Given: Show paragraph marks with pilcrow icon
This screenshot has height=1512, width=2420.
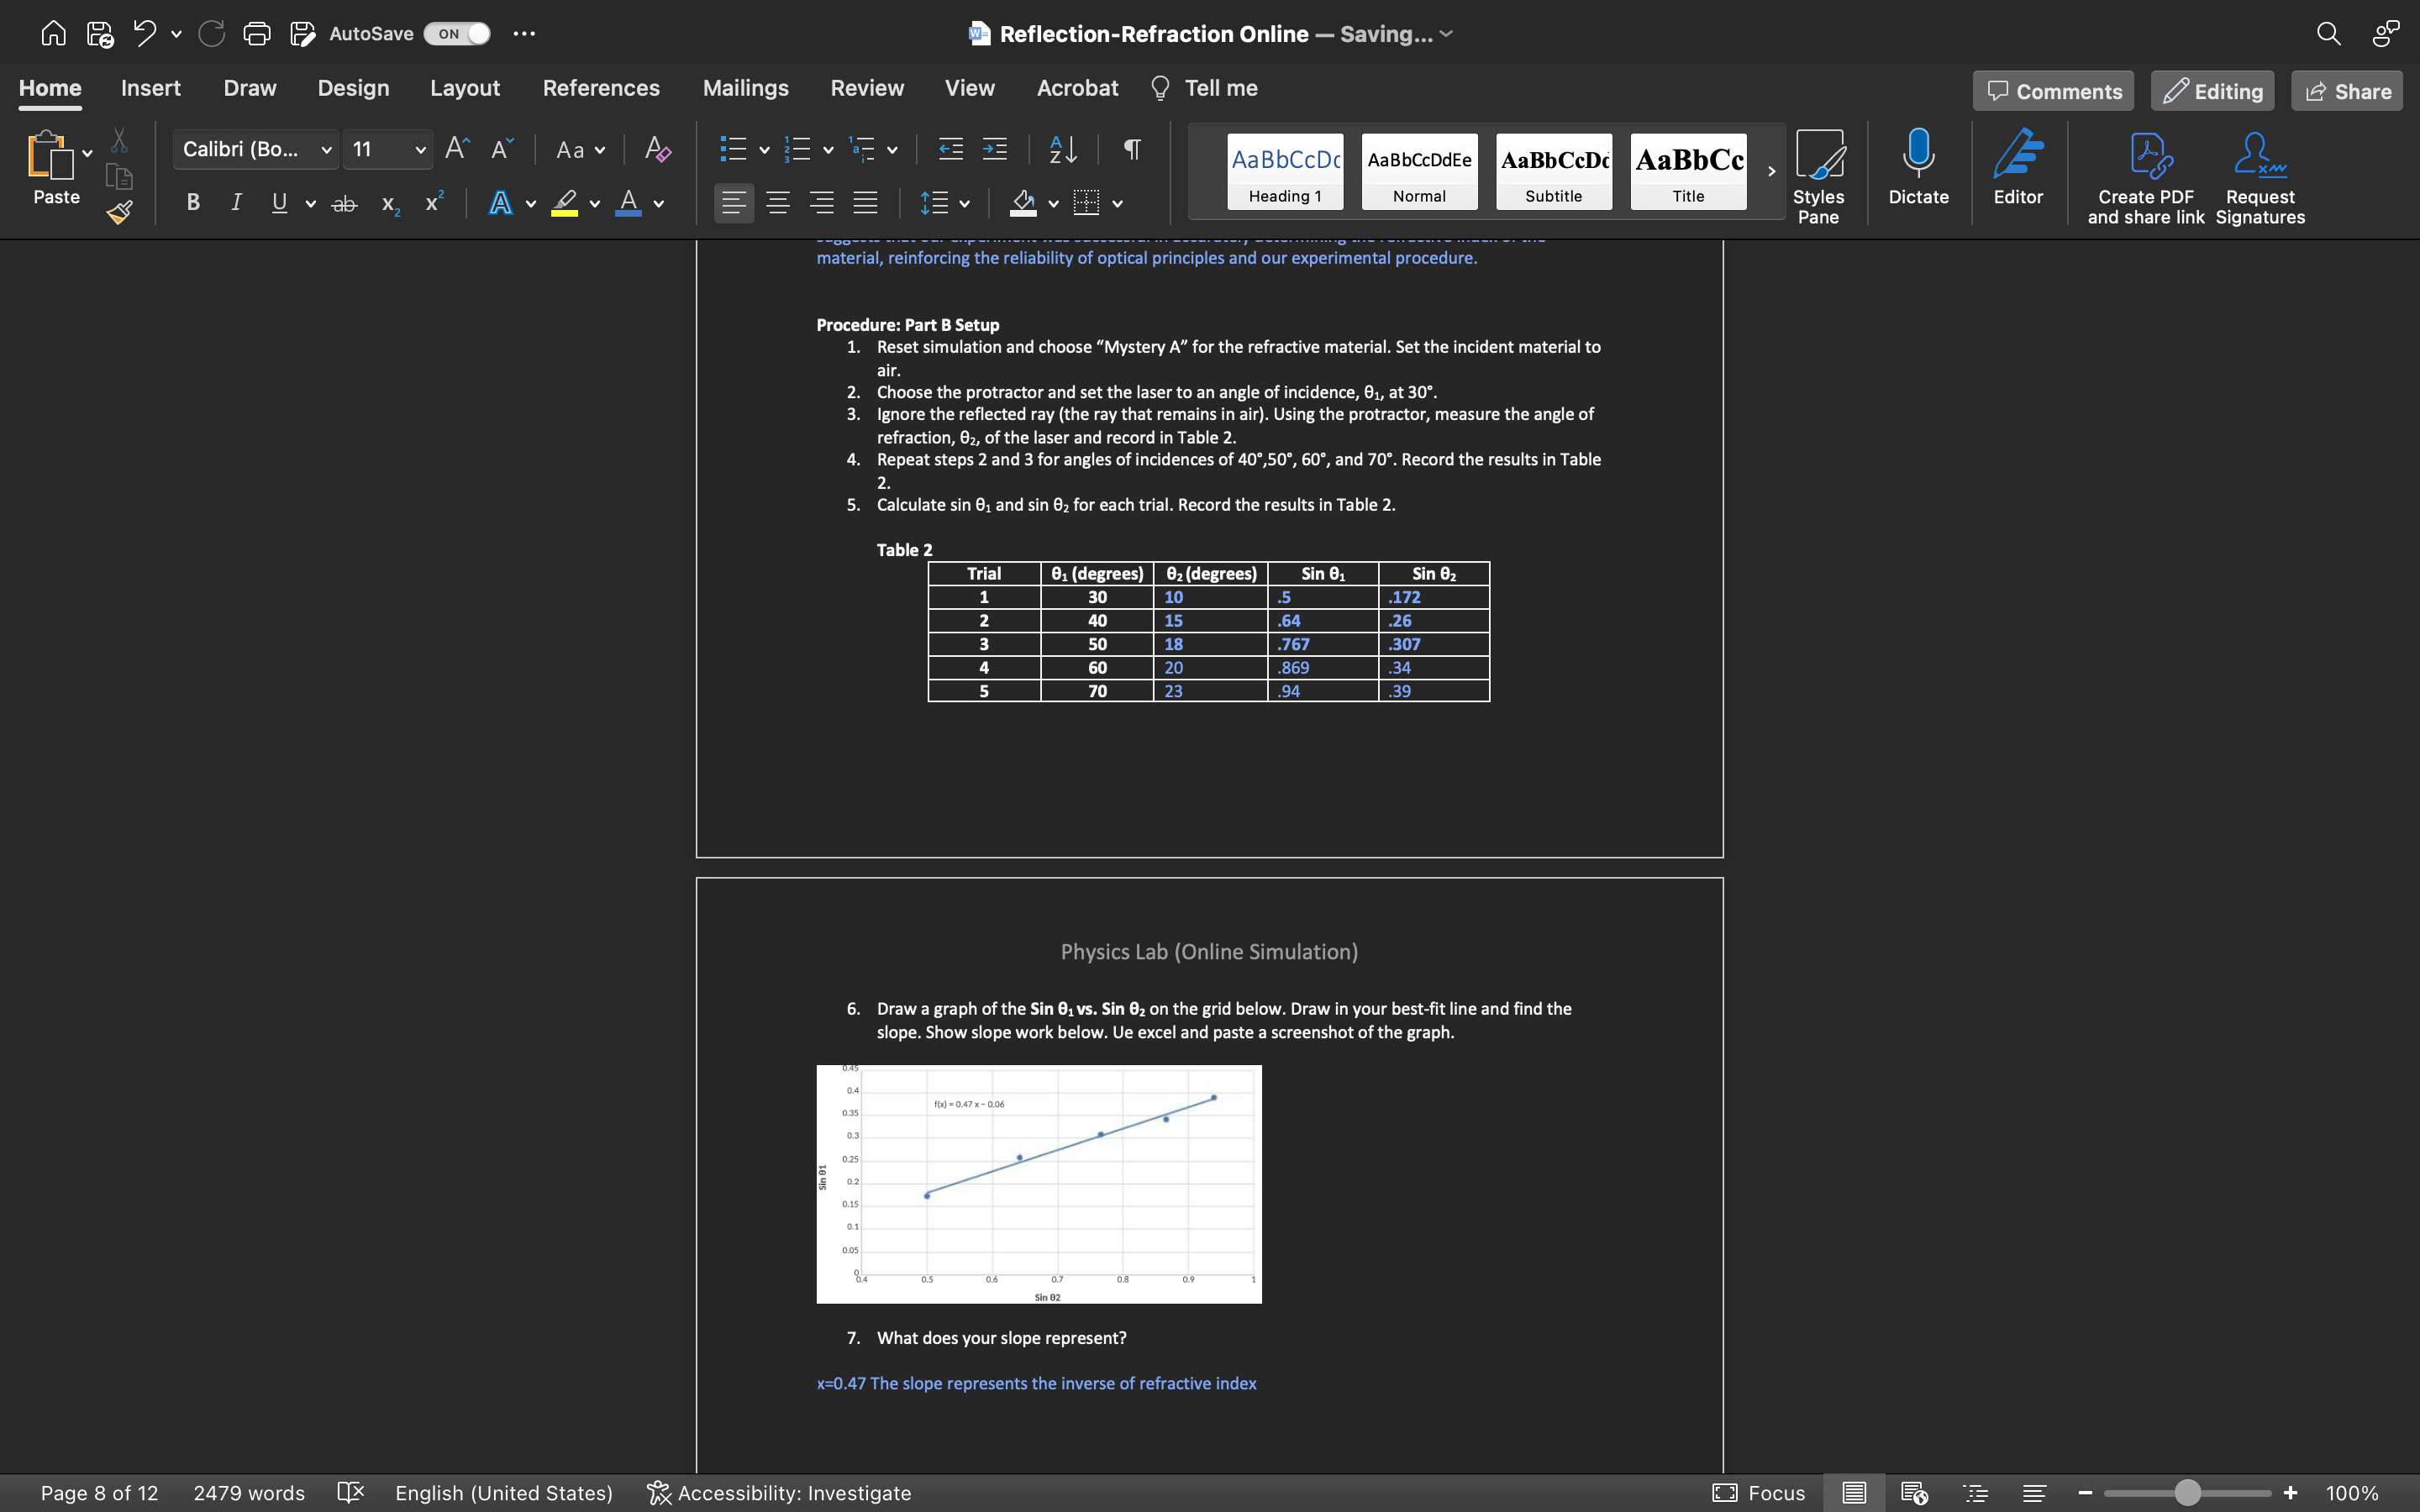Looking at the screenshot, I should pyautogui.click(x=1132, y=150).
